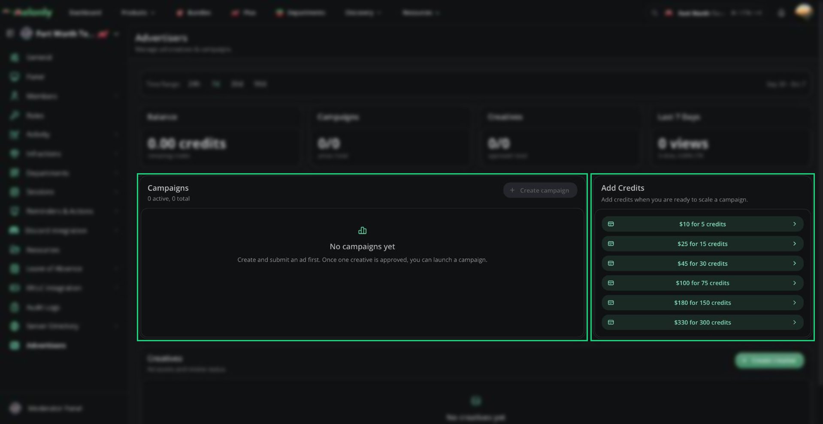Click the Add Credits heading

(623, 188)
